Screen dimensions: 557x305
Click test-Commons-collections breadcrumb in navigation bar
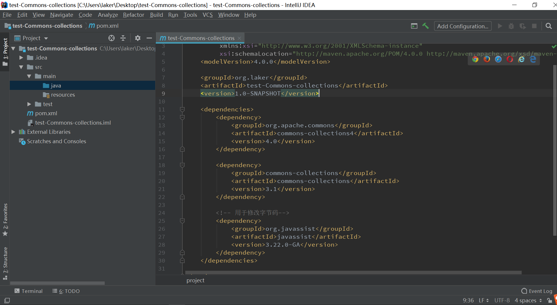tap(43, 26)
